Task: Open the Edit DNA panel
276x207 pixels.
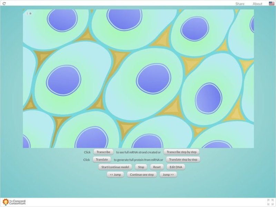Action: coord(176,167)
